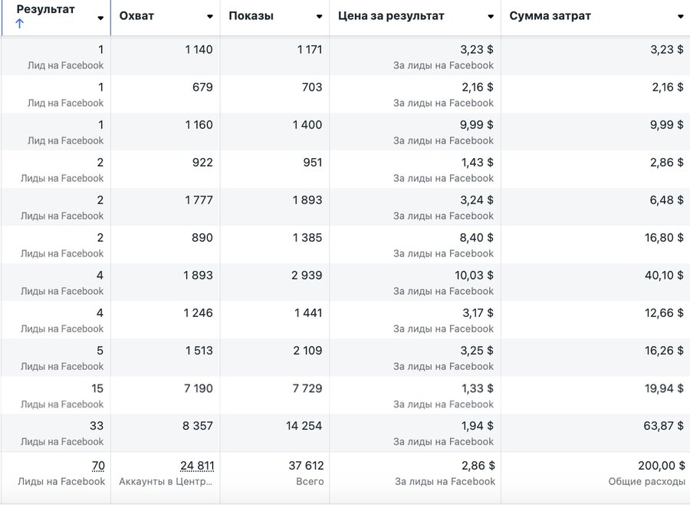Click the blue sort arrow under Результат
The width and height of the screenshot is (690, 505).
[19, 24]
